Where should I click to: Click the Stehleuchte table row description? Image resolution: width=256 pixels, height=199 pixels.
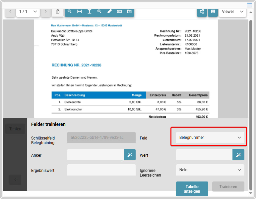73,102
